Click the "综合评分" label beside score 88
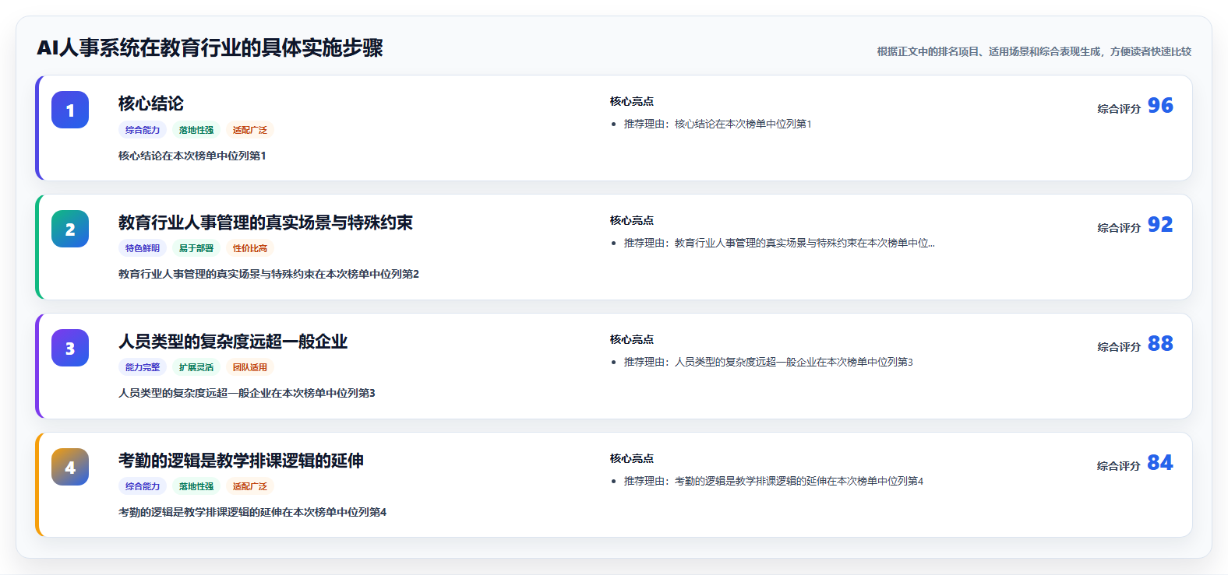This screenshot has height=575, width=1228. coord(1119,347)
